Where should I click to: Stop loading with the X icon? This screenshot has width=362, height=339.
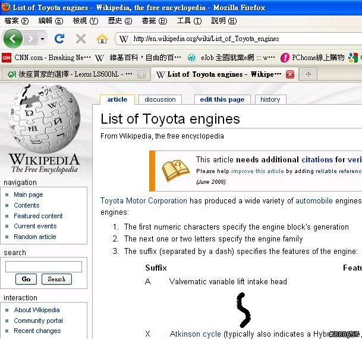pos(81,39)
